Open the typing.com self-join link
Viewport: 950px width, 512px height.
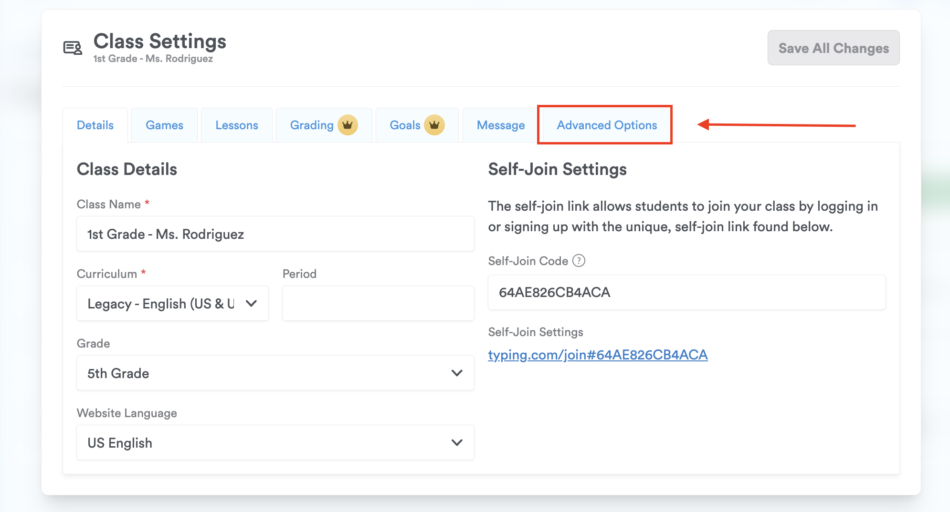598,355
